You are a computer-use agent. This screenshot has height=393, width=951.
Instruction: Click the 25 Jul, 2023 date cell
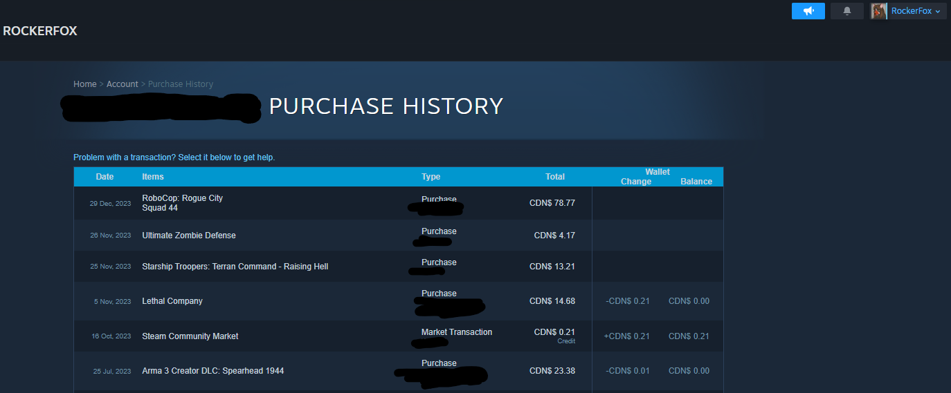pos(112,372)
